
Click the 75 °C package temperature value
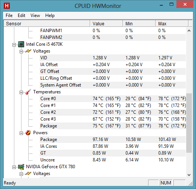tap(107, 126)
